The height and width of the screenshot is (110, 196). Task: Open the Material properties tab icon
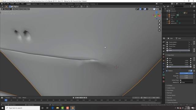[x=164, y=78]
